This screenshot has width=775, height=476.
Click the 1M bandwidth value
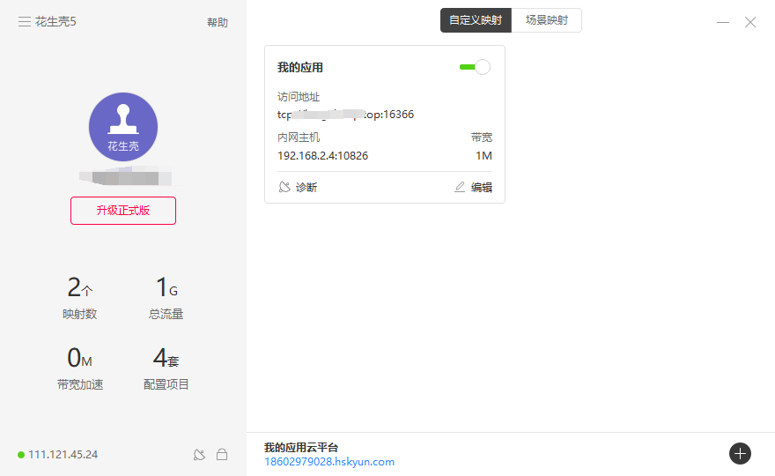[x=483, y=156]
